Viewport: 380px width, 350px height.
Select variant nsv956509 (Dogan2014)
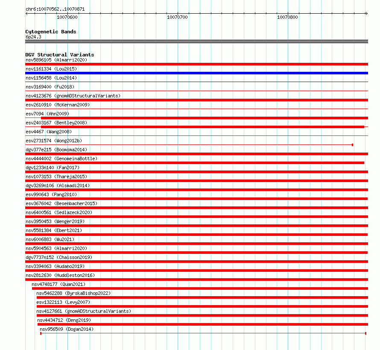[x=67, y=329]
